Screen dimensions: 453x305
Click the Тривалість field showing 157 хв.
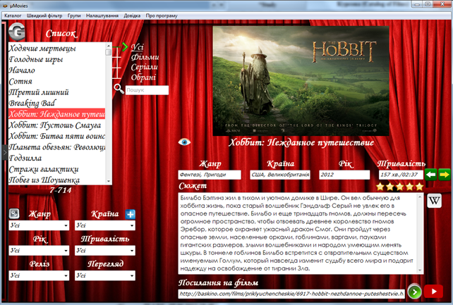(x=401, y=175)
